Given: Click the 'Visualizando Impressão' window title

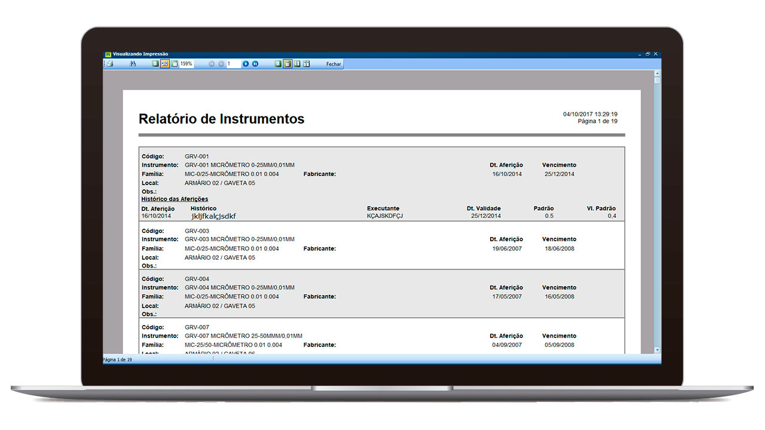Looking at the screenshot, I should (x=140, y=54).
